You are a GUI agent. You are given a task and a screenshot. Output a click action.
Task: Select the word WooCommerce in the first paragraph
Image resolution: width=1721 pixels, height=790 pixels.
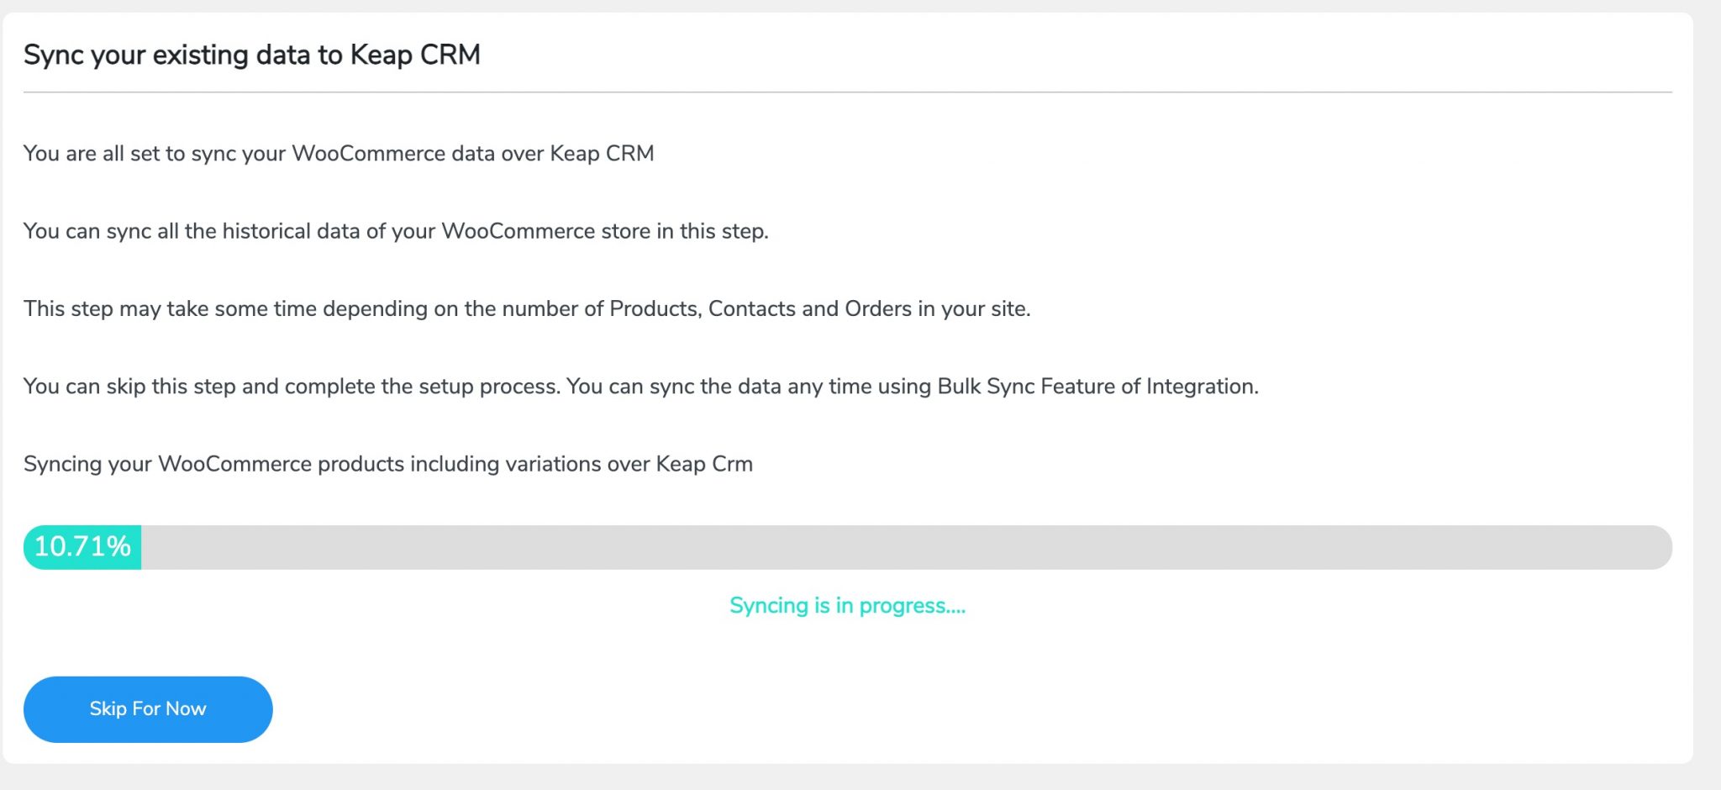click(x=363, y=153)
